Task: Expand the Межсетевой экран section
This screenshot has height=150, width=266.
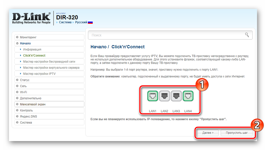Action: [x=49, y=104]
